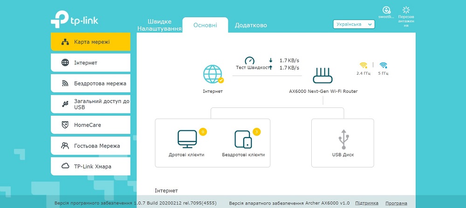Switch to the Швидке Налаштування tab
466x208 pixels.
159,25
